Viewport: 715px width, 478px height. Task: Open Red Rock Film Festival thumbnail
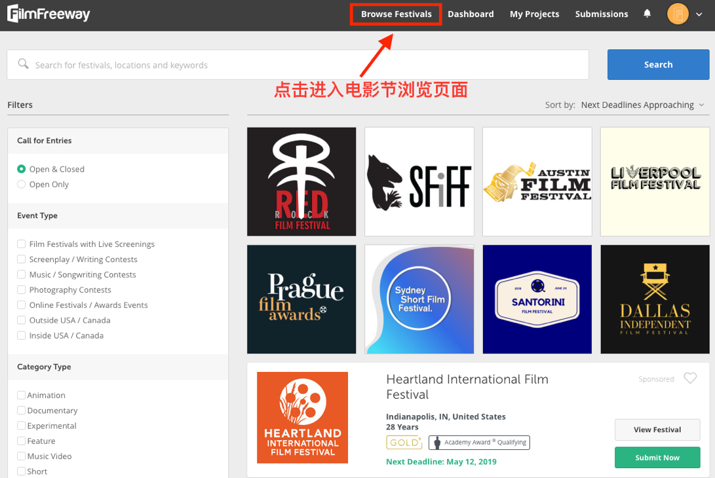[x=301, y=182]
